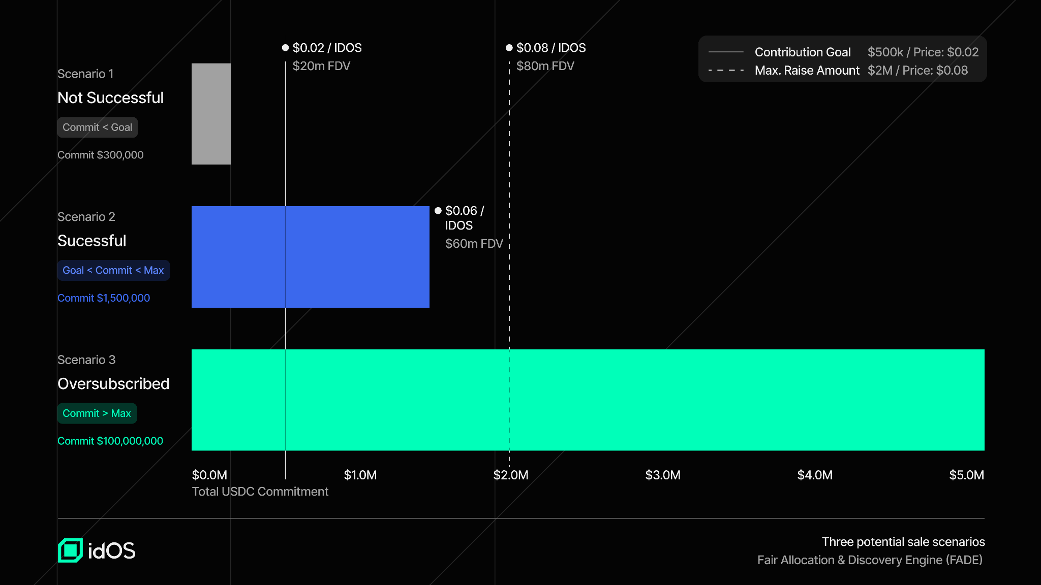Screen dimensions: 1041x585
Task: Click the green Scenario 3 bar
Action: tap(588, 400)
